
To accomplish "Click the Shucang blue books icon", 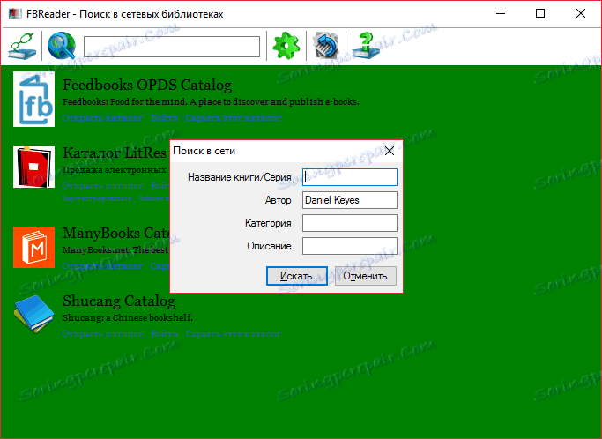I will pos(33,314).
